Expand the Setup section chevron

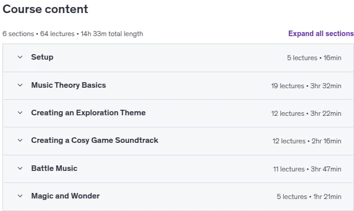tap(20, 57)
